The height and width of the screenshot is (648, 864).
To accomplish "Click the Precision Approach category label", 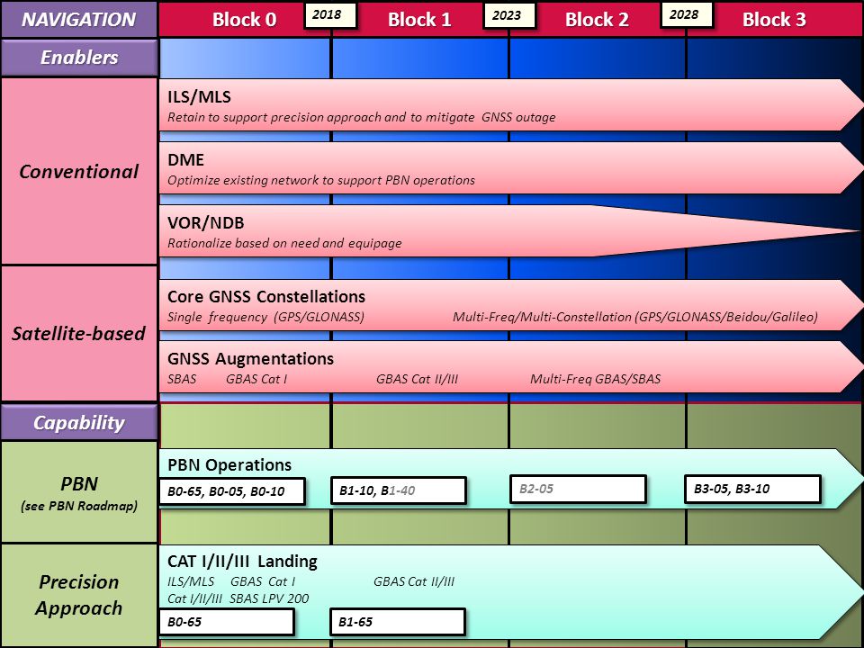I will (x=79, y=595).
